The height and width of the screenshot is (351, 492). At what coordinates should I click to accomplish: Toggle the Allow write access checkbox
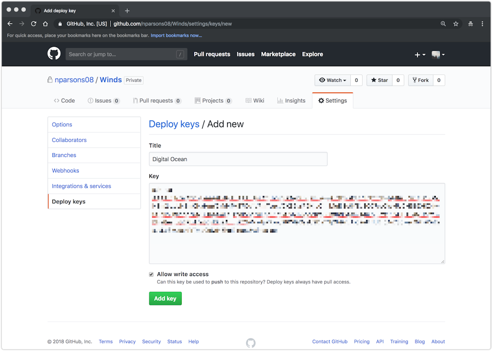[151, 274]
